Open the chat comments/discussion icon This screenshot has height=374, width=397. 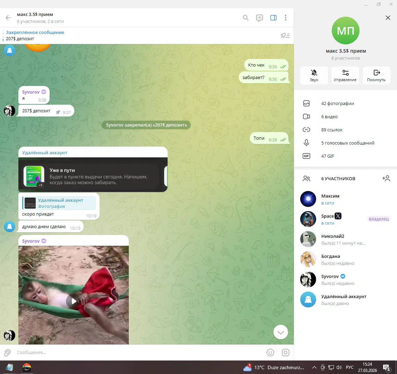pos(259,18)
